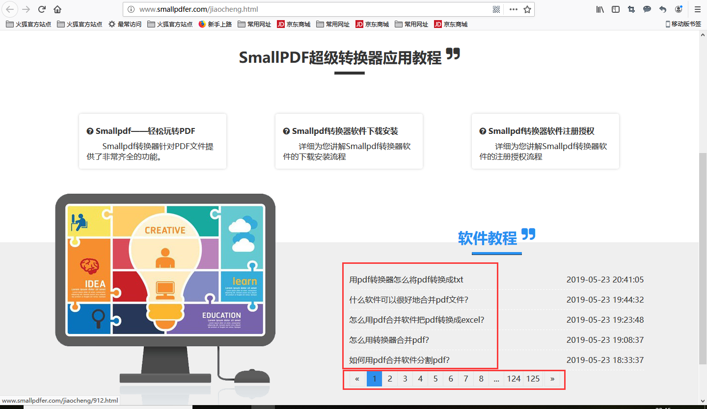
Task: Go back with the browser back arrow
Action: point(10,9)
